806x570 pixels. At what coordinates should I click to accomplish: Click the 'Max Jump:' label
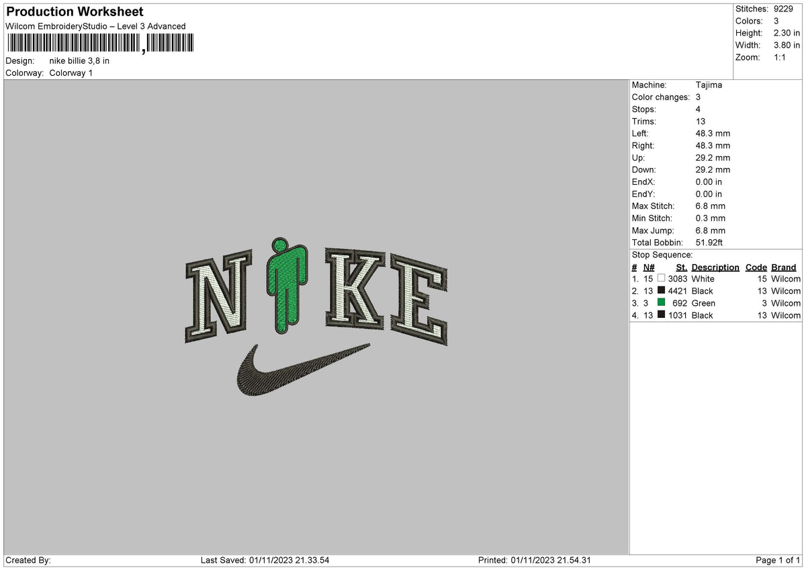point(652,230)
